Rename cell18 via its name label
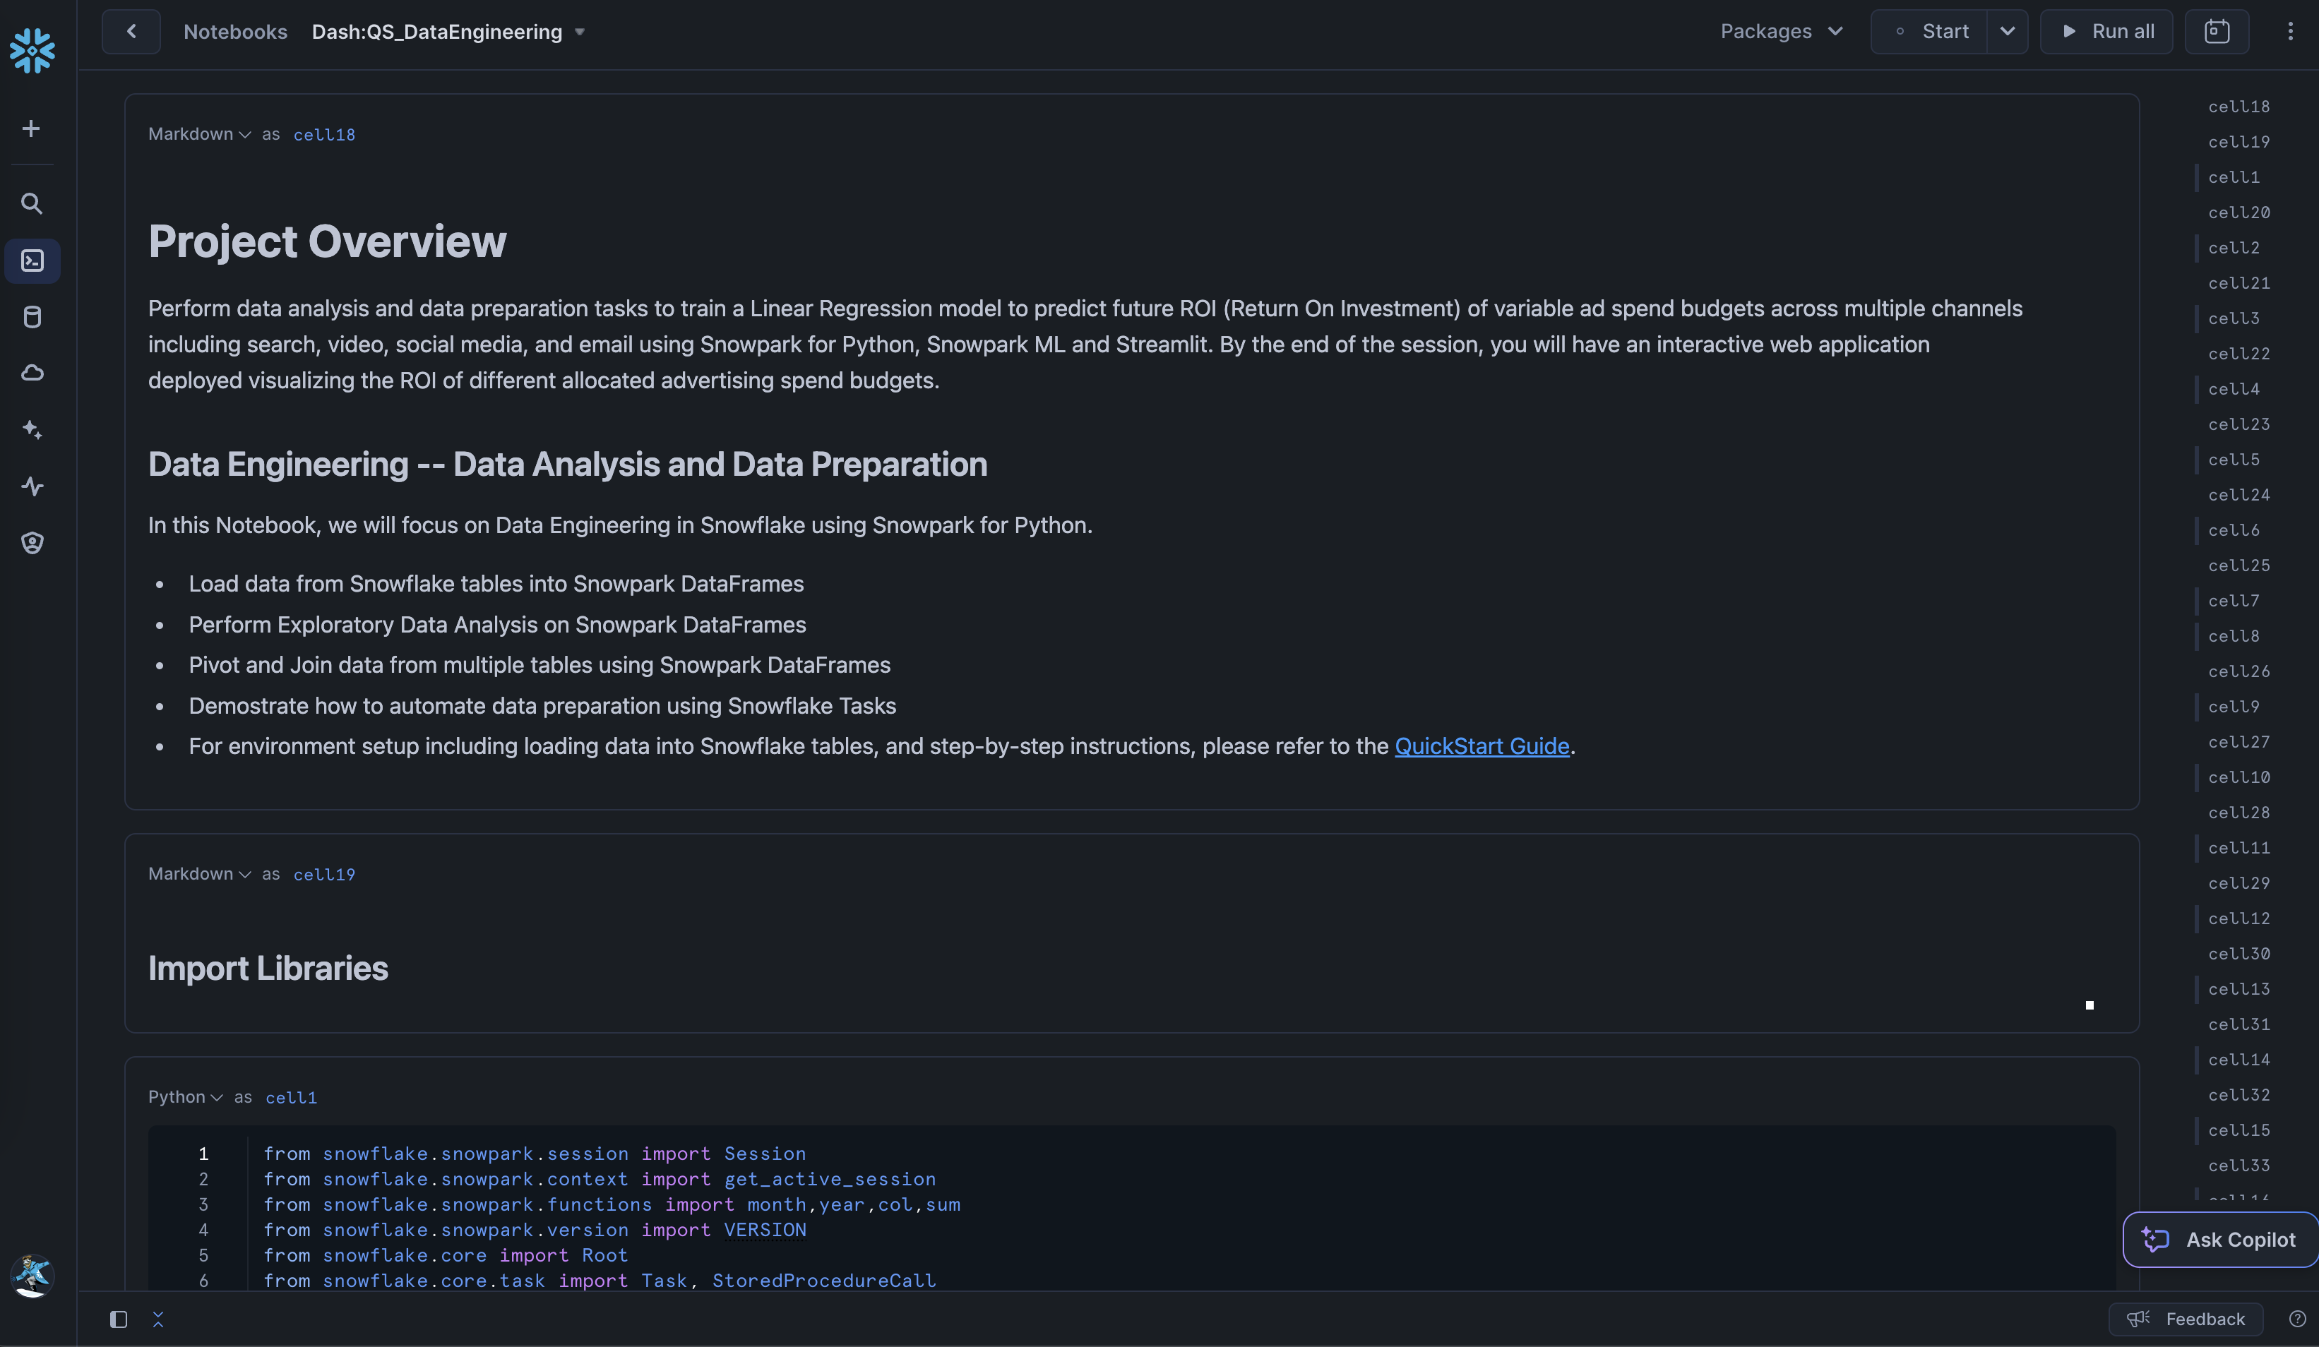Viewport: 2319px width, 1347px height. pyautogui.click(x=324, y=134)
